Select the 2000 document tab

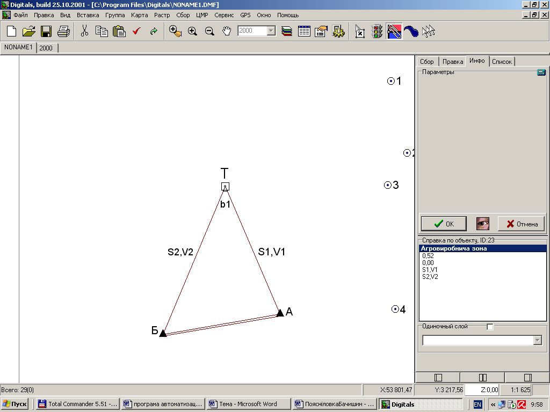(46, 48)
